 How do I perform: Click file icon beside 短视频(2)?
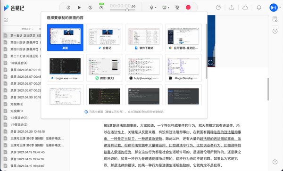[6, 104]
